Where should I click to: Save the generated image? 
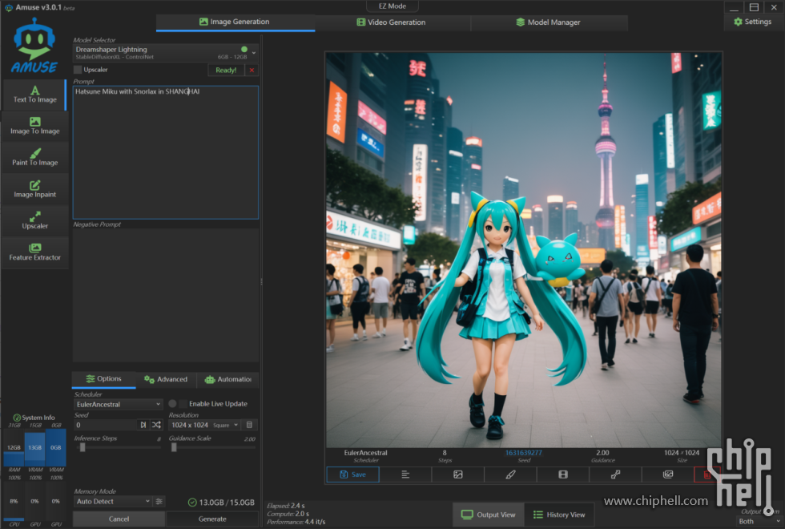point(353,474)
